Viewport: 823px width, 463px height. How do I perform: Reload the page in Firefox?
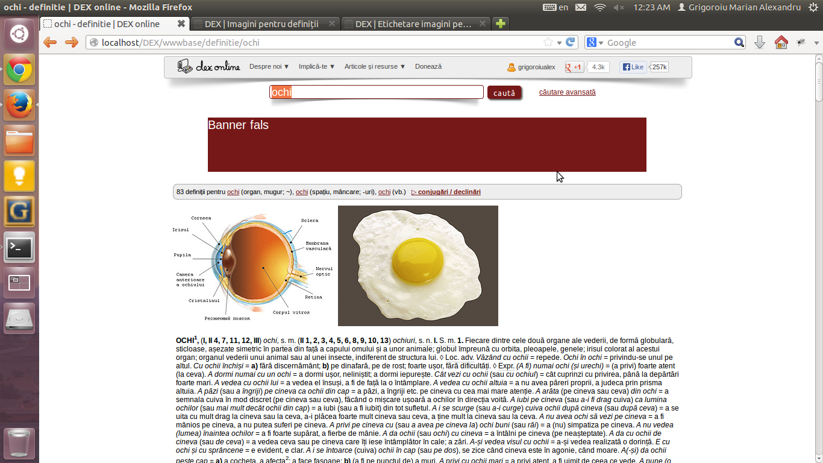point(571,42)
